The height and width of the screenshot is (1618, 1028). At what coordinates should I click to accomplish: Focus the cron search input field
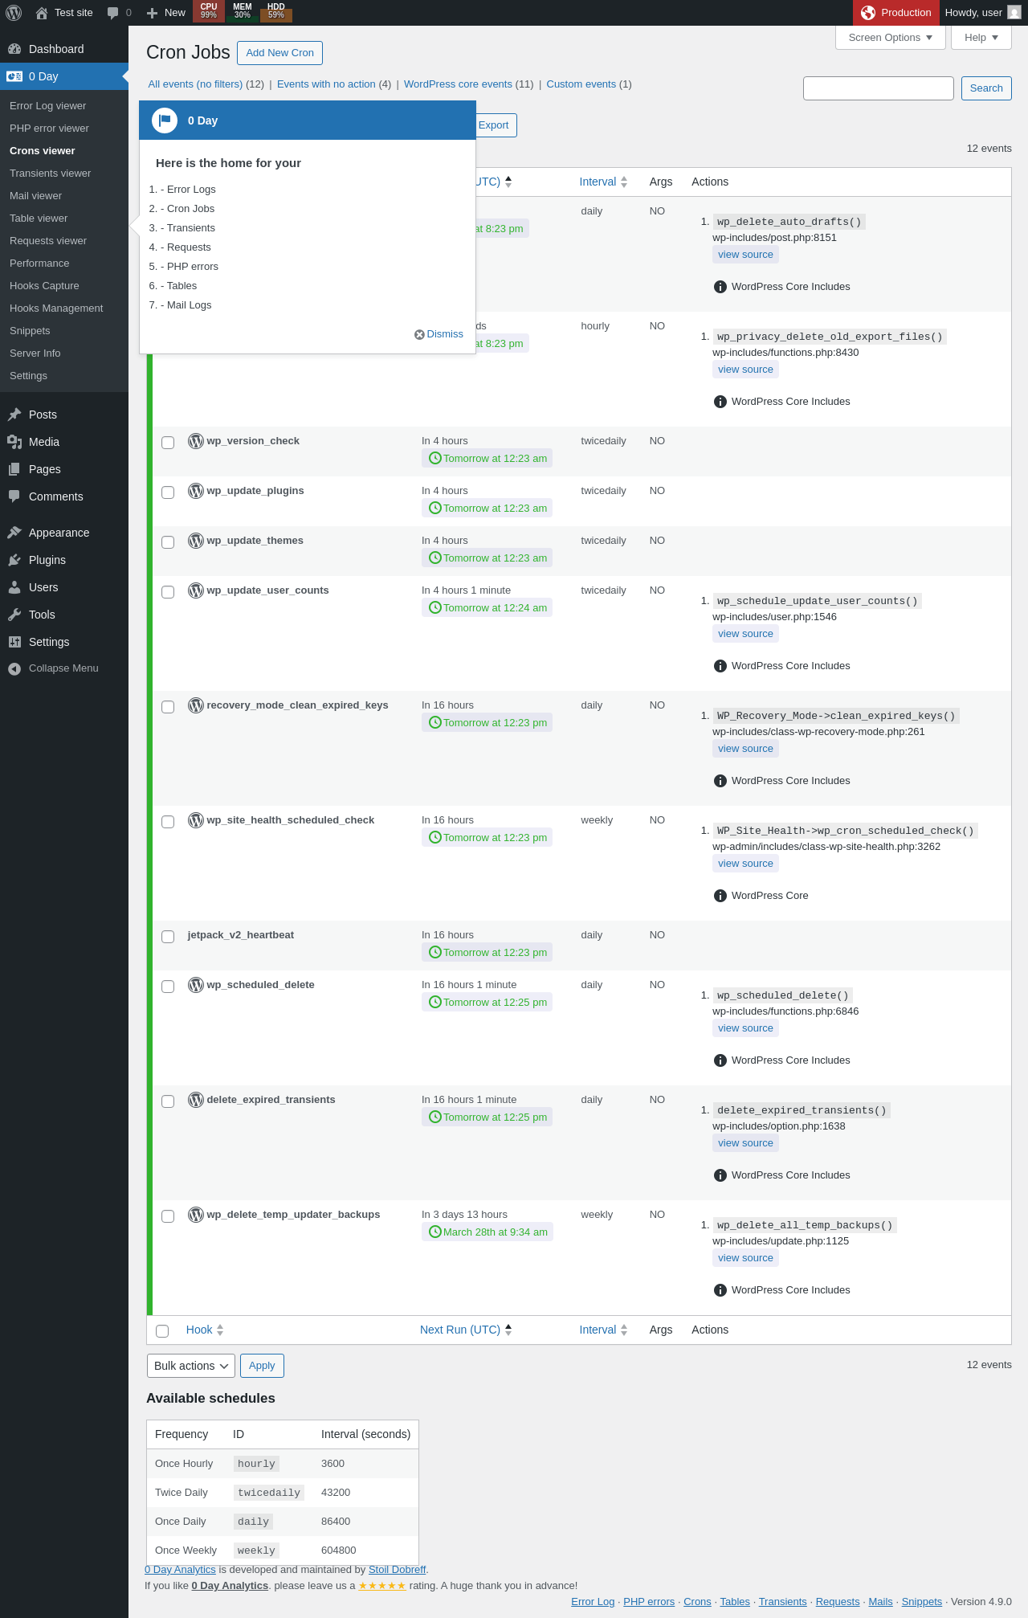pyautogui.click(x=879, y=88)
